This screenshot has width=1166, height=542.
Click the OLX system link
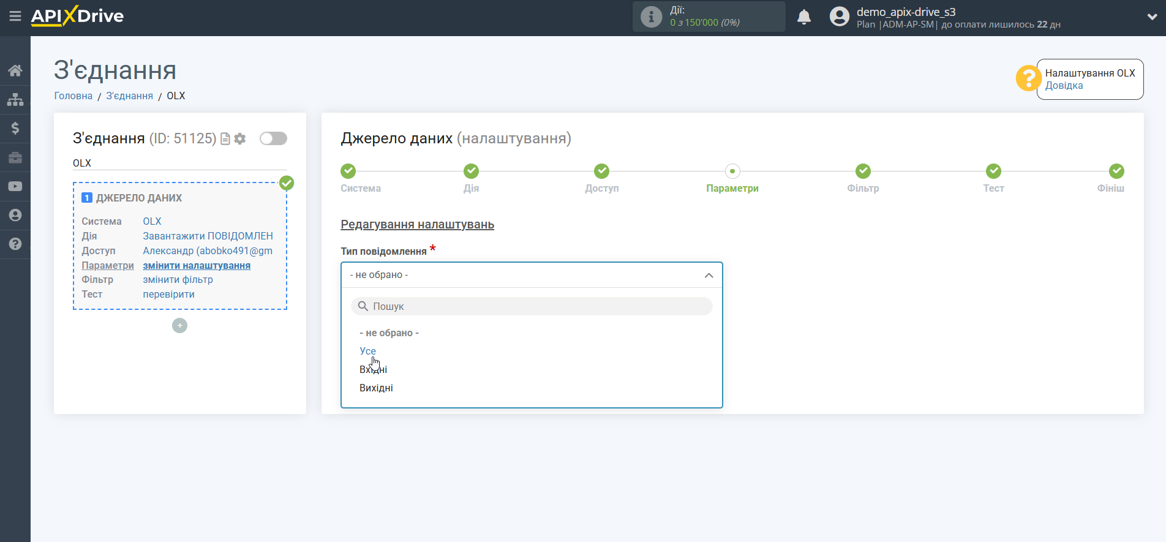pyautogui.click(x=152, y=221)
